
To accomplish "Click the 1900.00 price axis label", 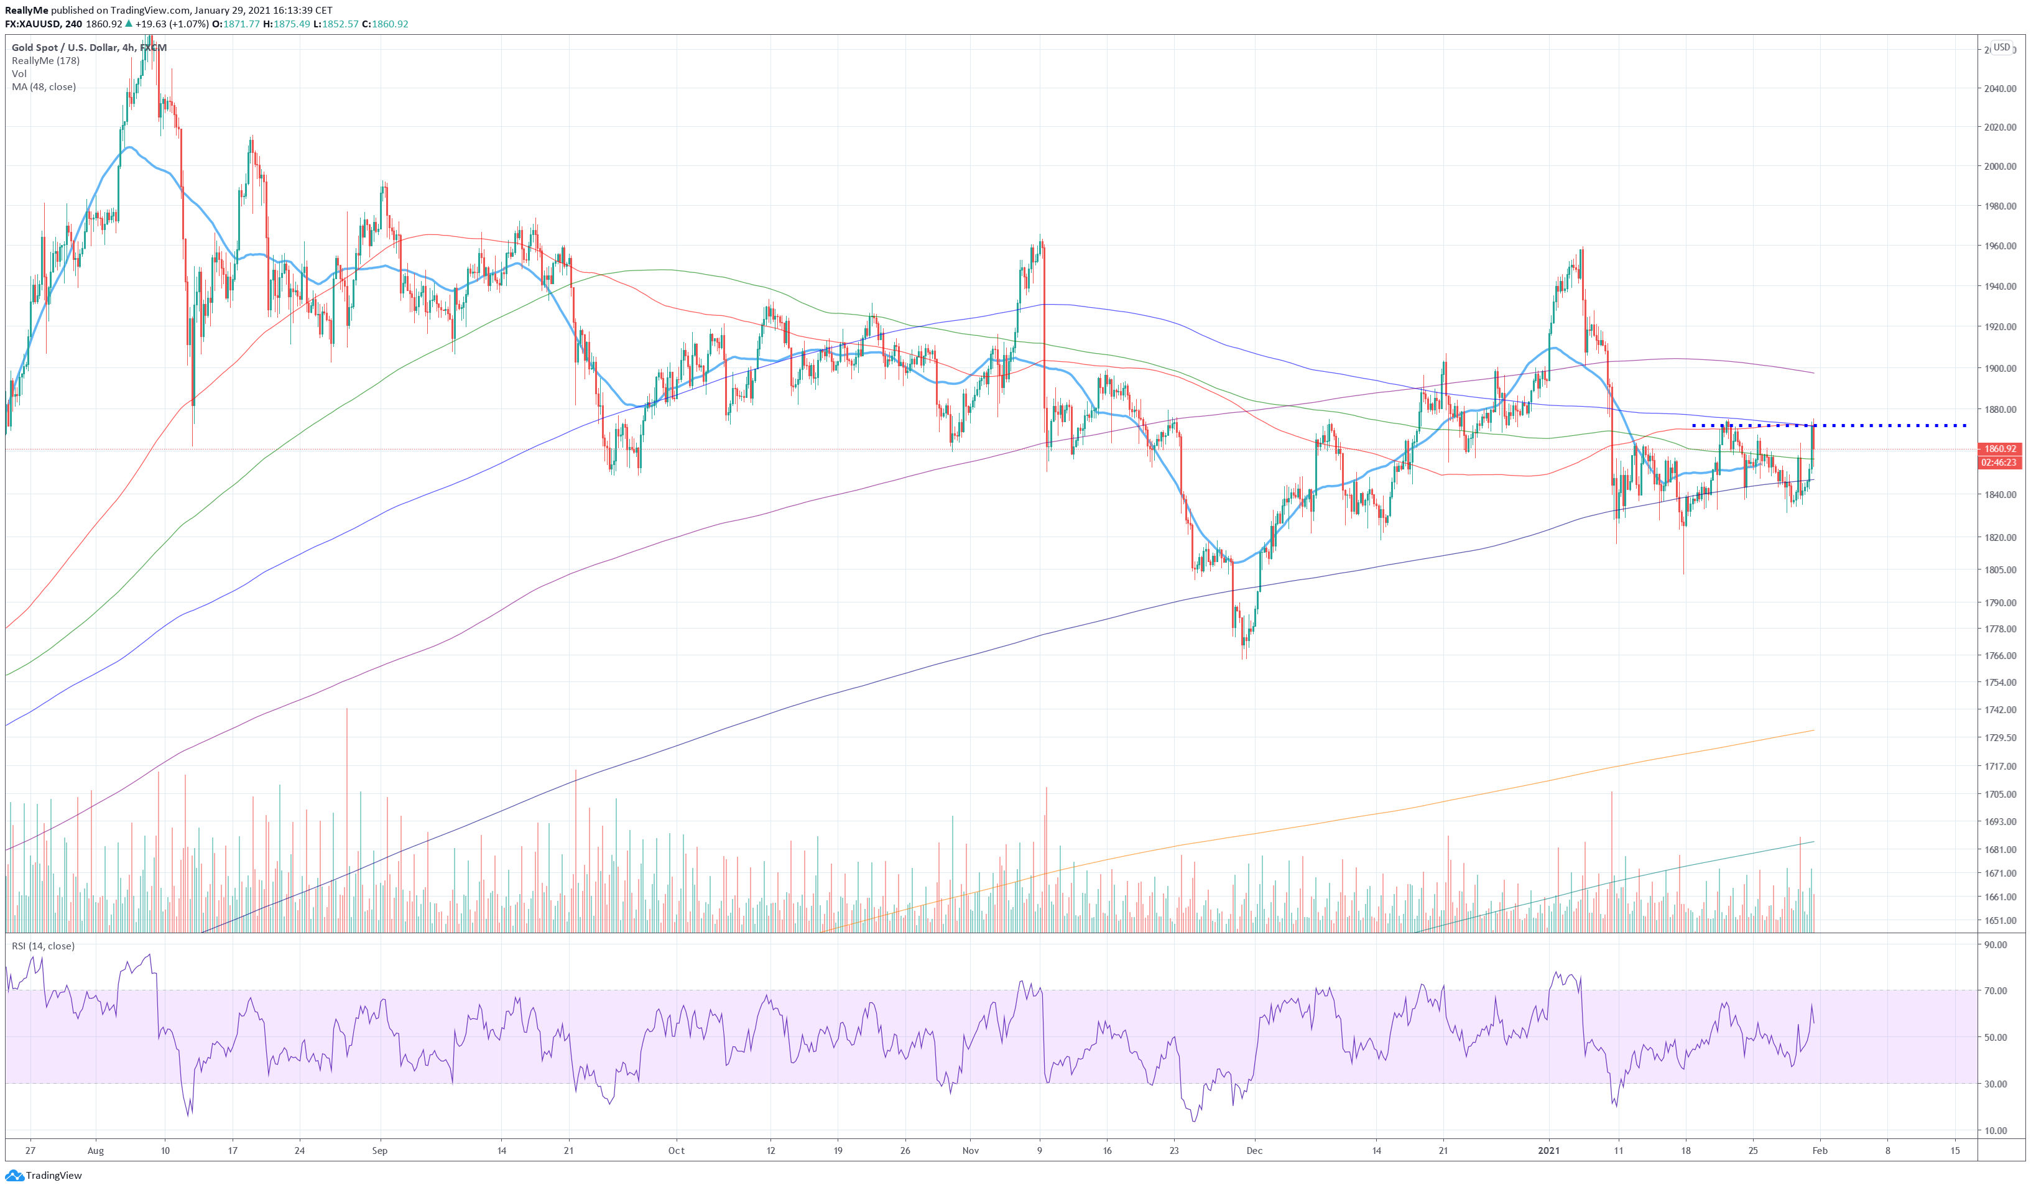I will pos(1999,369).
